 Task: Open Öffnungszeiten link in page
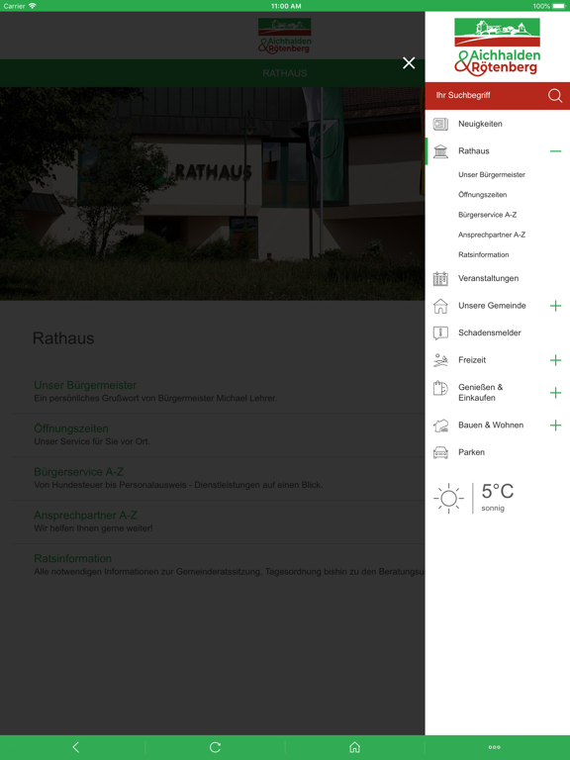click(71, 428)
